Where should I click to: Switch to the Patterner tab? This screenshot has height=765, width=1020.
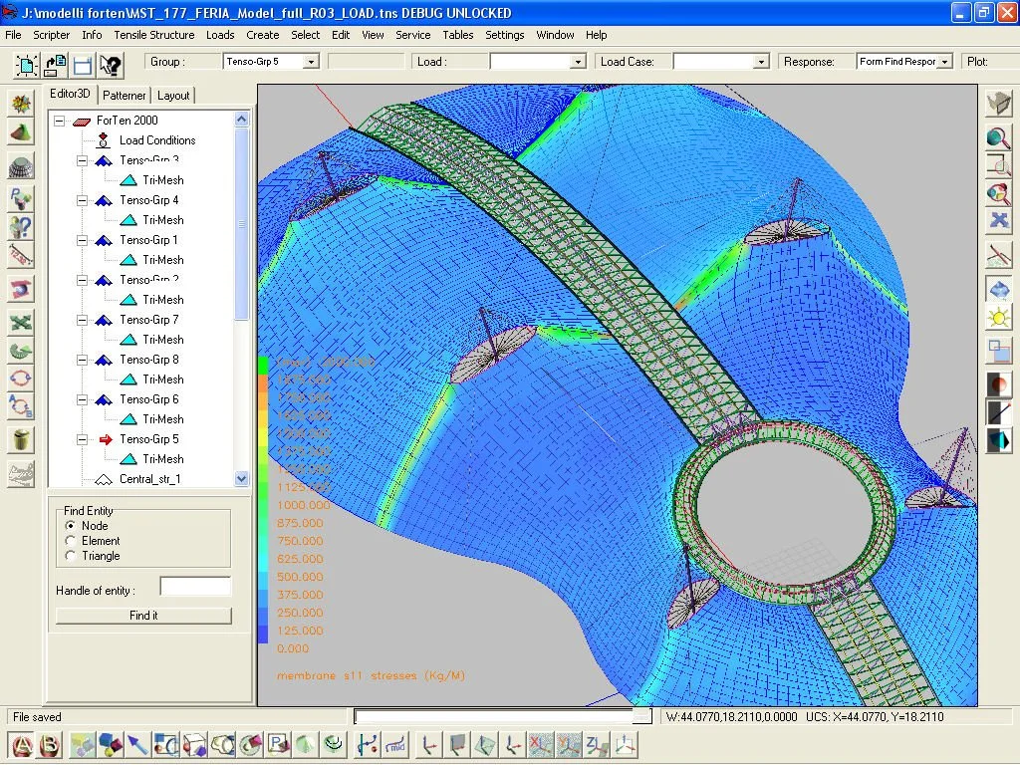coord(124,96)
